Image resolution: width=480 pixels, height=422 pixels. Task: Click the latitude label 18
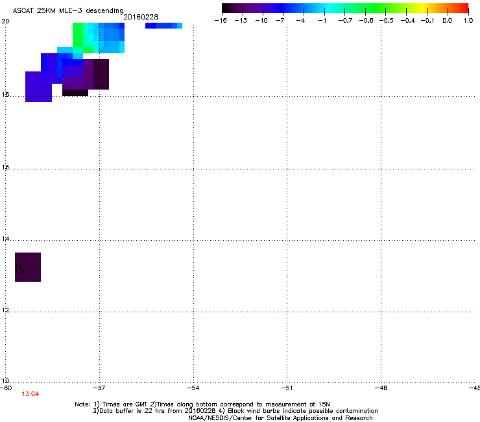5,94
